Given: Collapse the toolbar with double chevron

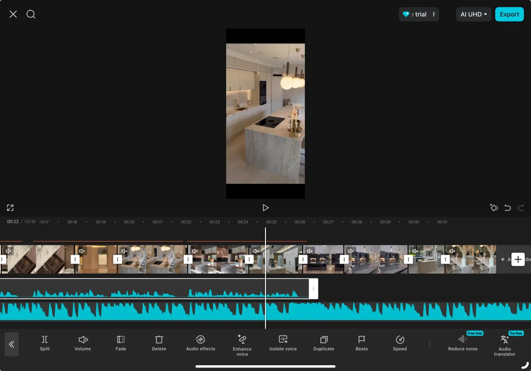Looking at the screenshot, I should pyautogui.click(x=12, y=344).
